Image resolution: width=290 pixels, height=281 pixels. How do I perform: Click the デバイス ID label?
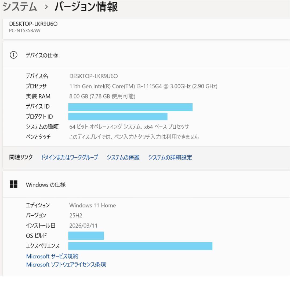tap(38, 106)
